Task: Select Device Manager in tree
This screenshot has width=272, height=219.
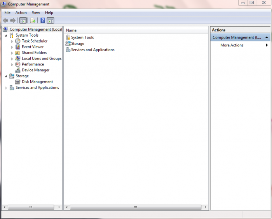Action: click(36, 70)
